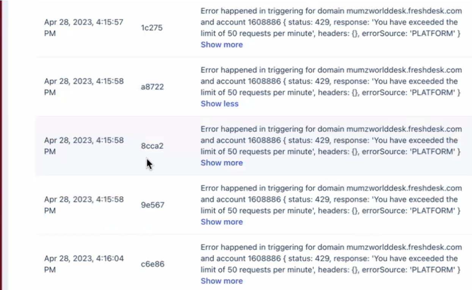Expand the 8cca2 log with Show more
Viewport: 472px width, 290px height.
[221, 163]
